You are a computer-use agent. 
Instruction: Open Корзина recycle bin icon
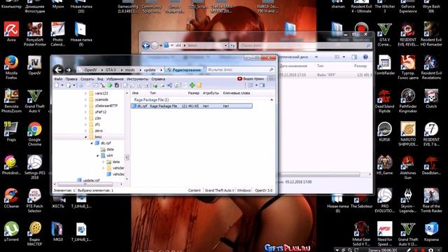pos(431,232)
